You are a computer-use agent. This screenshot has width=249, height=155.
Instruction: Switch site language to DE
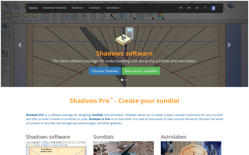pos(189,8)
